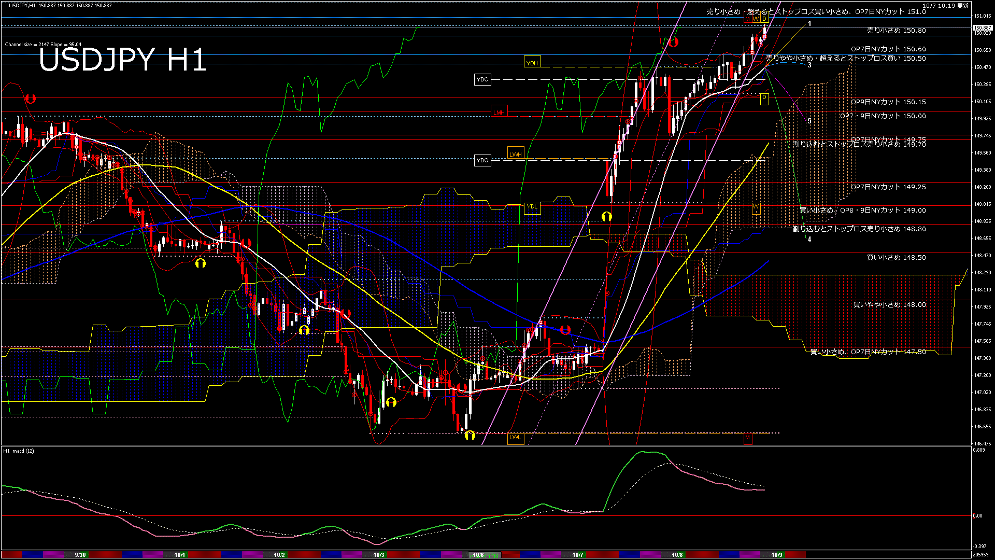The height and width of the screenshot is (560, 995).
Task: Click the H1 macd (12) indicator label
Action: [x=19, y=451]
